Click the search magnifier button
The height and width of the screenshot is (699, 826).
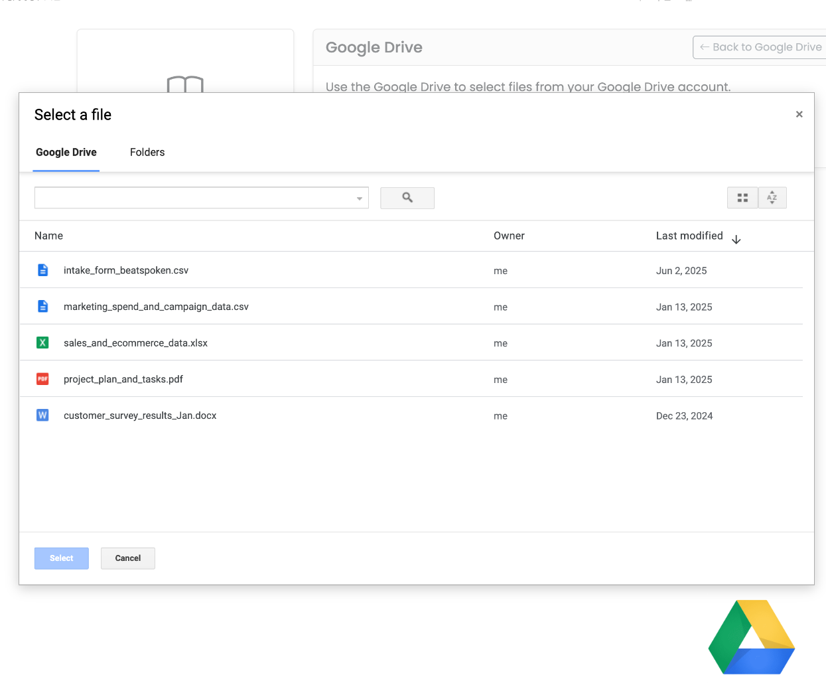pyautogui.click(x=407, y=198)
